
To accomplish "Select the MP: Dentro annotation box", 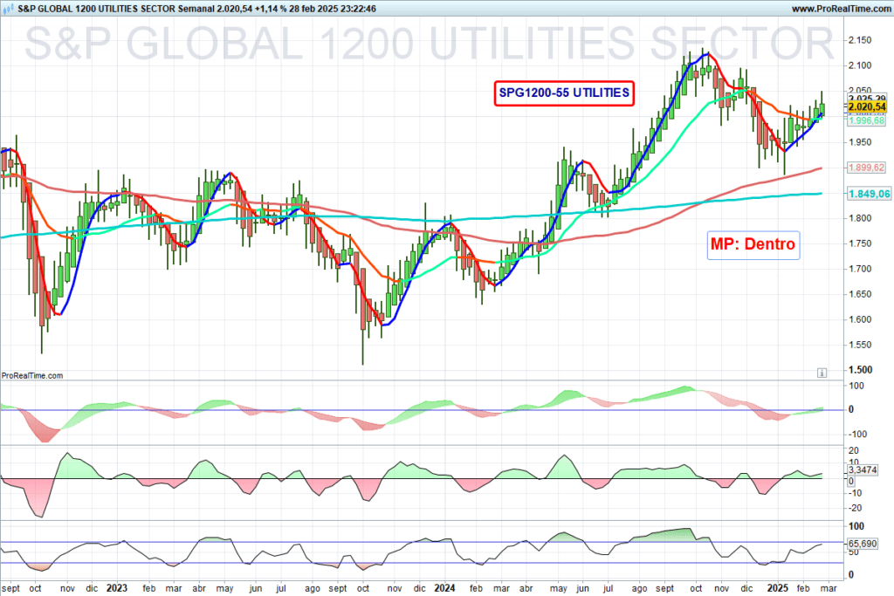I will coord(753,244).
